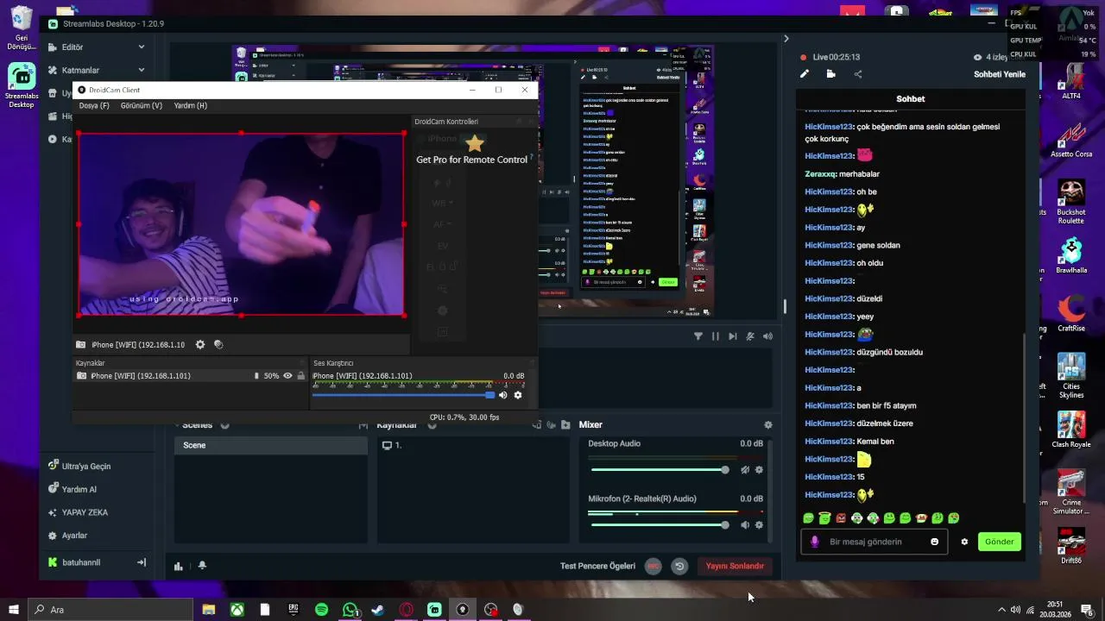Open performance stats bar chart icon
This screenshot has width=1105, height=621.
point(179,566)
